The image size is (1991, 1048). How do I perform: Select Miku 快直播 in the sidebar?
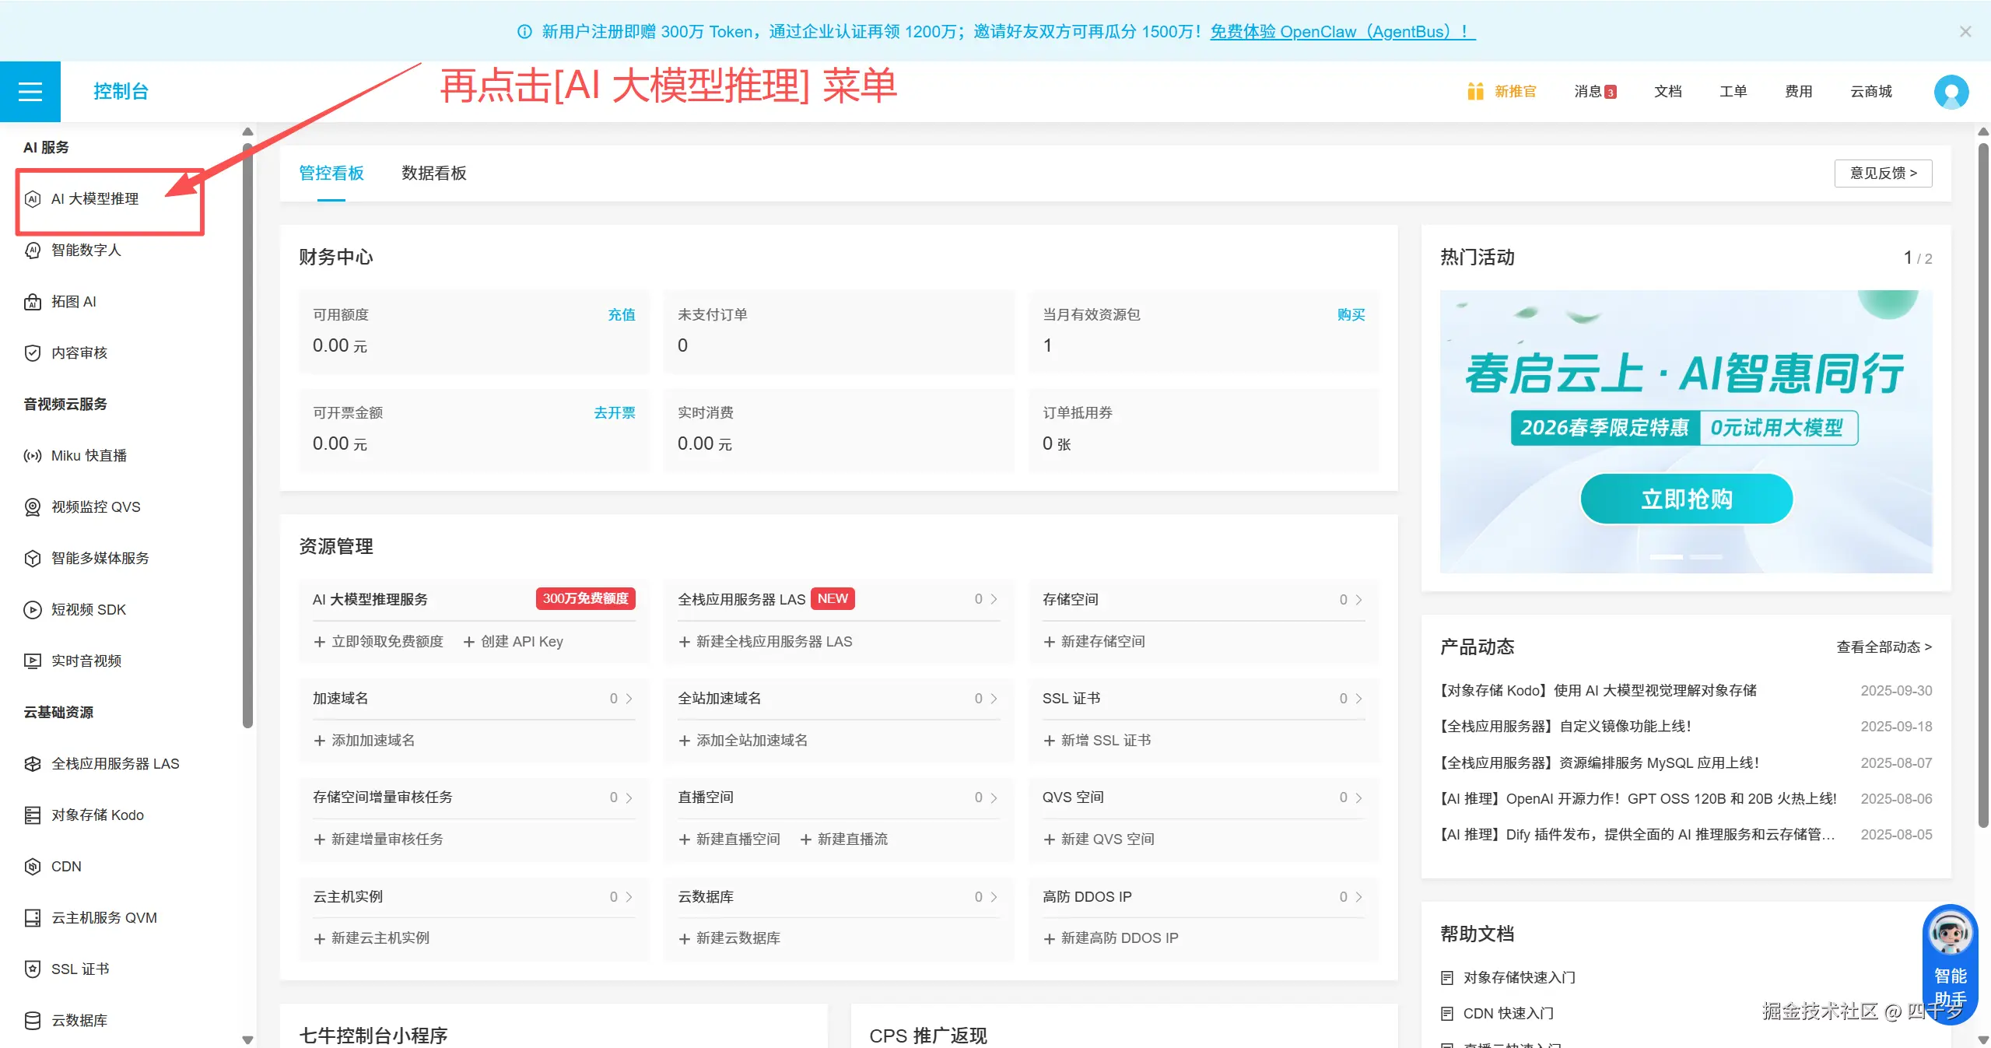click(89, 455)
